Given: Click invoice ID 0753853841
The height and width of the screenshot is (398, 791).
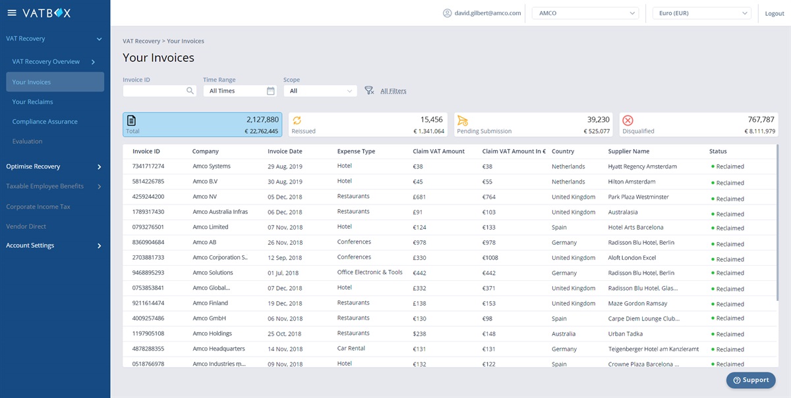Looking at the screenshot, I should click(x=148, y=288).
